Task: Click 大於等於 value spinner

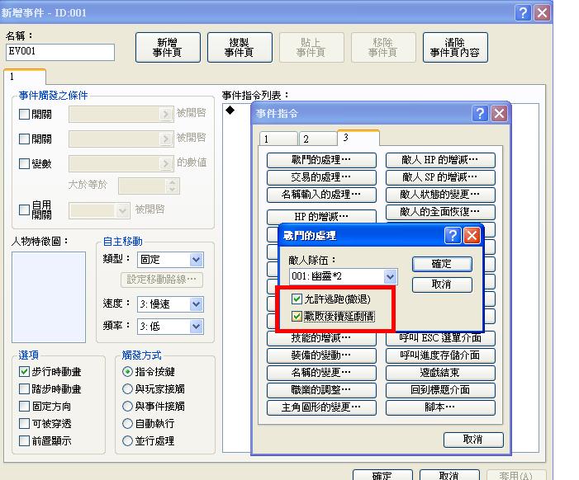Action: pyautogui.click(x=173, y=186)
